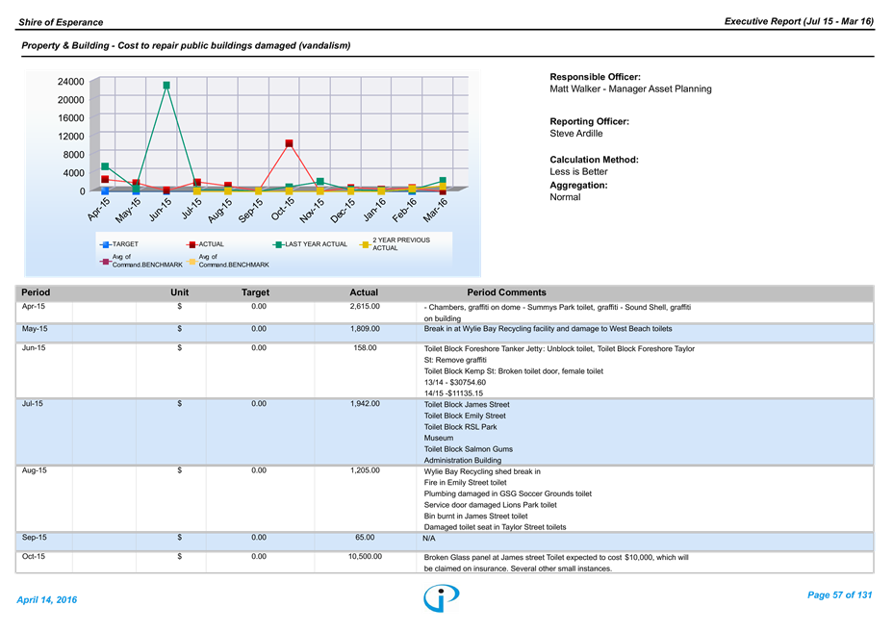Click the blue 'i' logo in footer
The width and height of the screenshot is (893, 632).
coord(441,597)
